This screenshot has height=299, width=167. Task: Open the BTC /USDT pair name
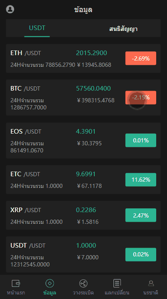(25, 89)
